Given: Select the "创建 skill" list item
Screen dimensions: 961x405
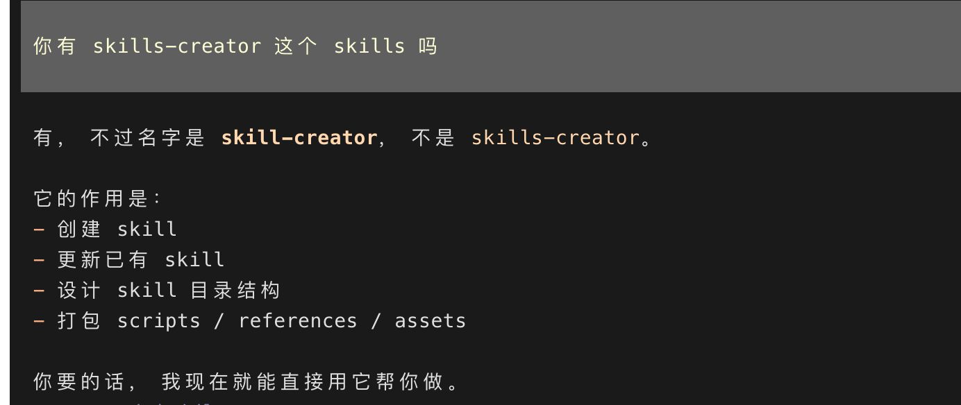Looking at the screenshot, I should pyautogui.click(x=117, y=230).
